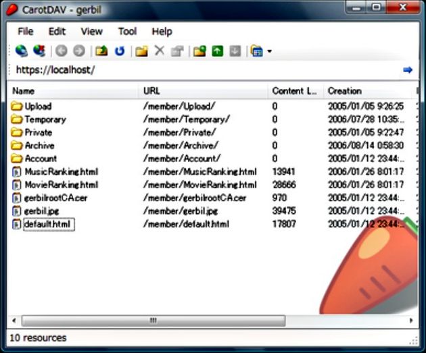Click the Back navigation arrow

[x=62, y=51]
